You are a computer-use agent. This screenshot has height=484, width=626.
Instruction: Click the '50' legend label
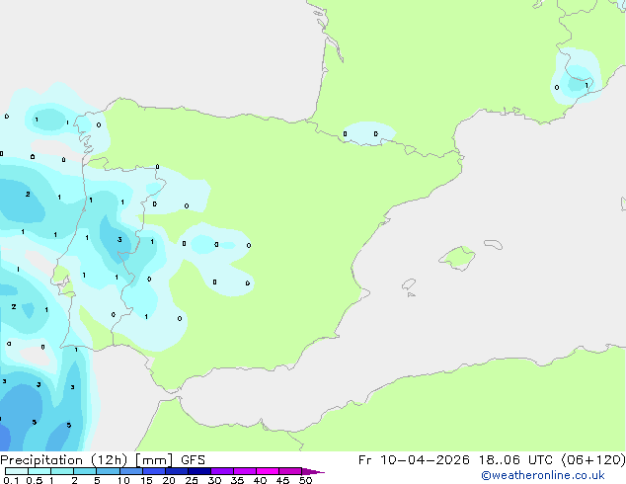(x=306, y=480)
